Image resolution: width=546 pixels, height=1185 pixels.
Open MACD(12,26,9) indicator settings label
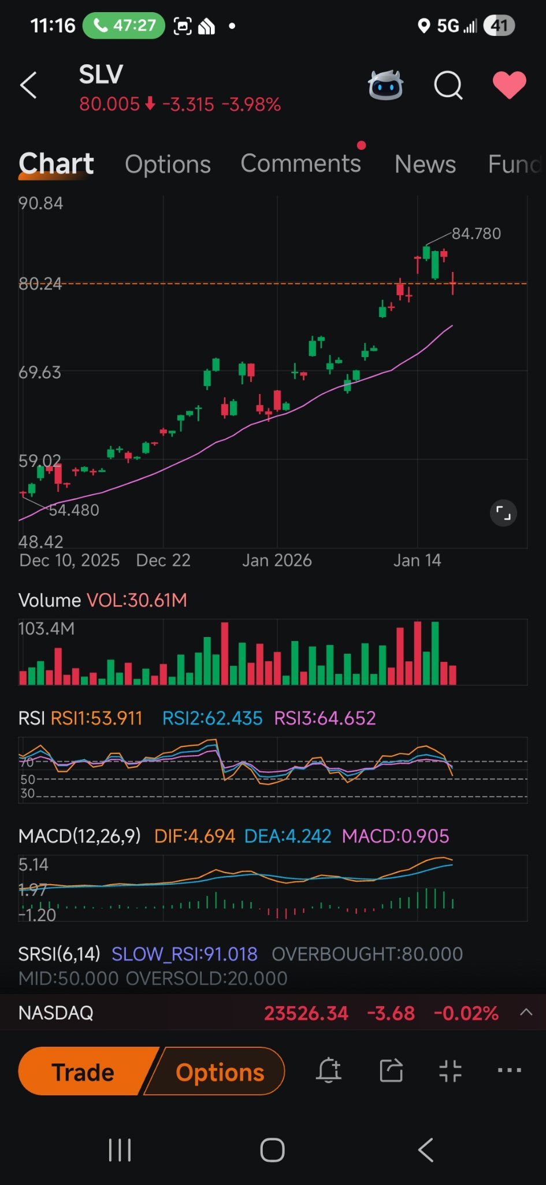(79, 836)
